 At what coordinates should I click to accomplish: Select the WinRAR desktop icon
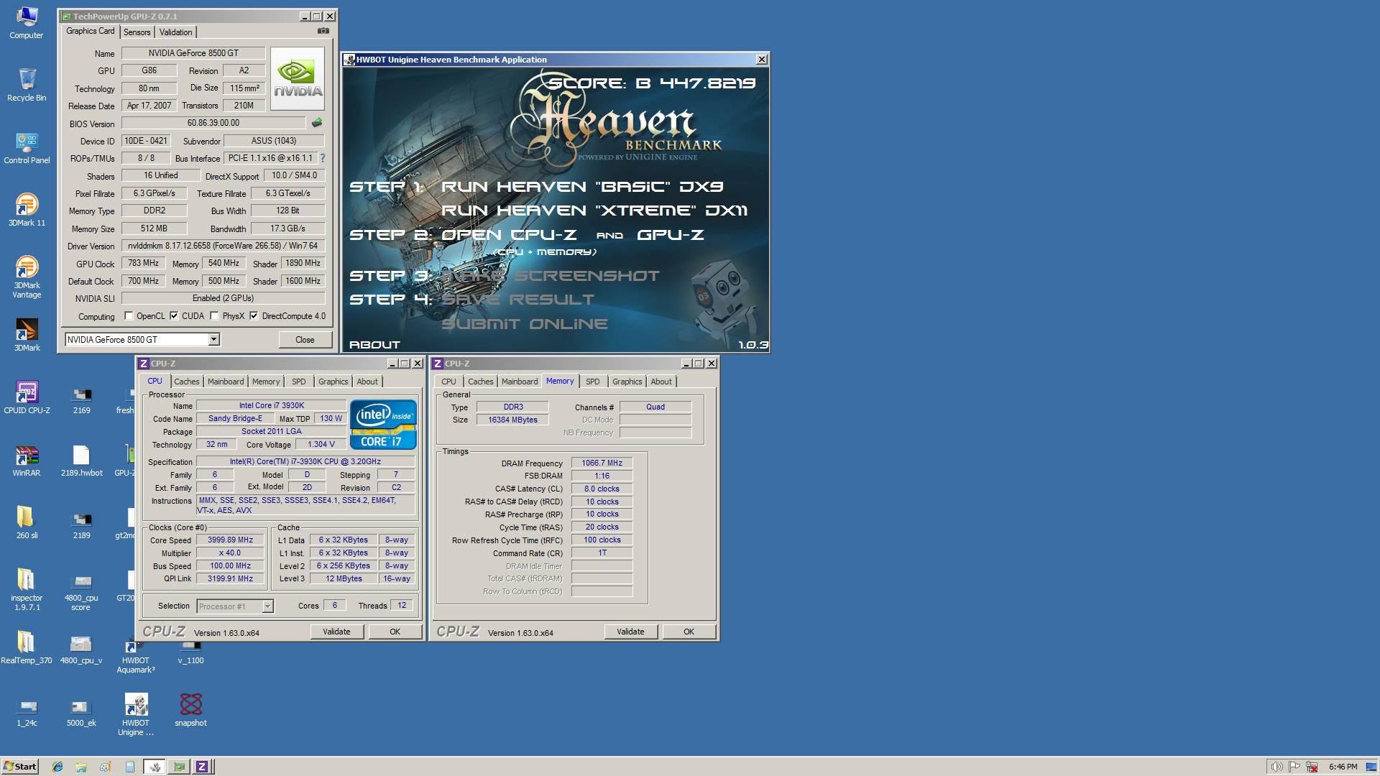[x=27, y=460]
